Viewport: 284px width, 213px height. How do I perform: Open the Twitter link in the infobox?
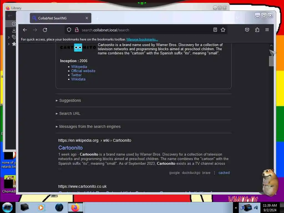tap(76, 75)
